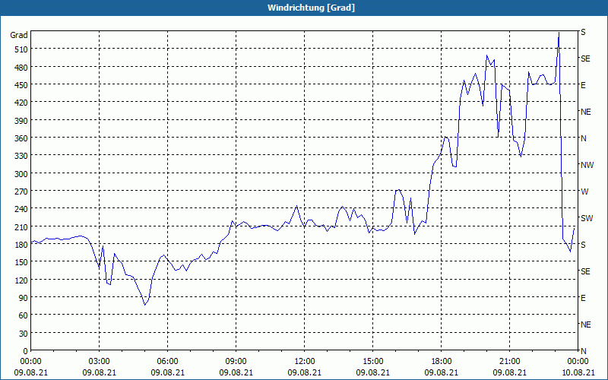
Task: Click the 330 degree axis label
Action: [x=22, y=157]
